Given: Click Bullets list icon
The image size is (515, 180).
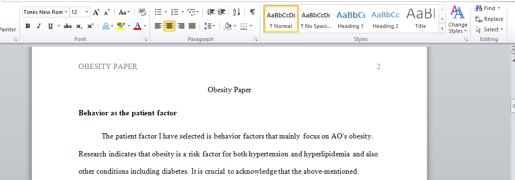Looking at the screenshot, I should 158,13.
